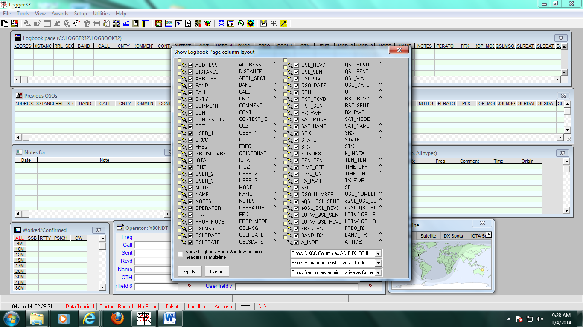Uncheck the BAND column checkbox
583x327 pixels.
coord(191,86)
